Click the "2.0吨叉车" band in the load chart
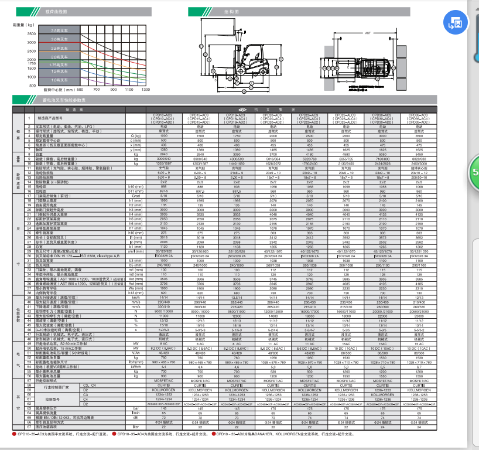Screen dimensions: 479x450 pos(59,57)
